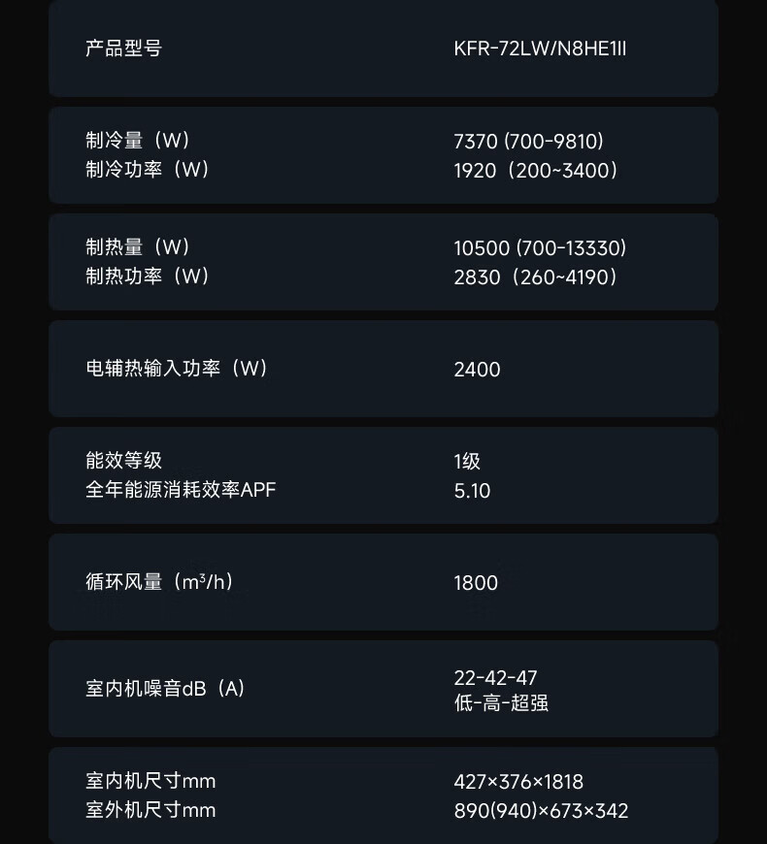Select indoor unit size 427×376×1818
The width and height of the screenshot is (767, 844).
pos(518,782)
